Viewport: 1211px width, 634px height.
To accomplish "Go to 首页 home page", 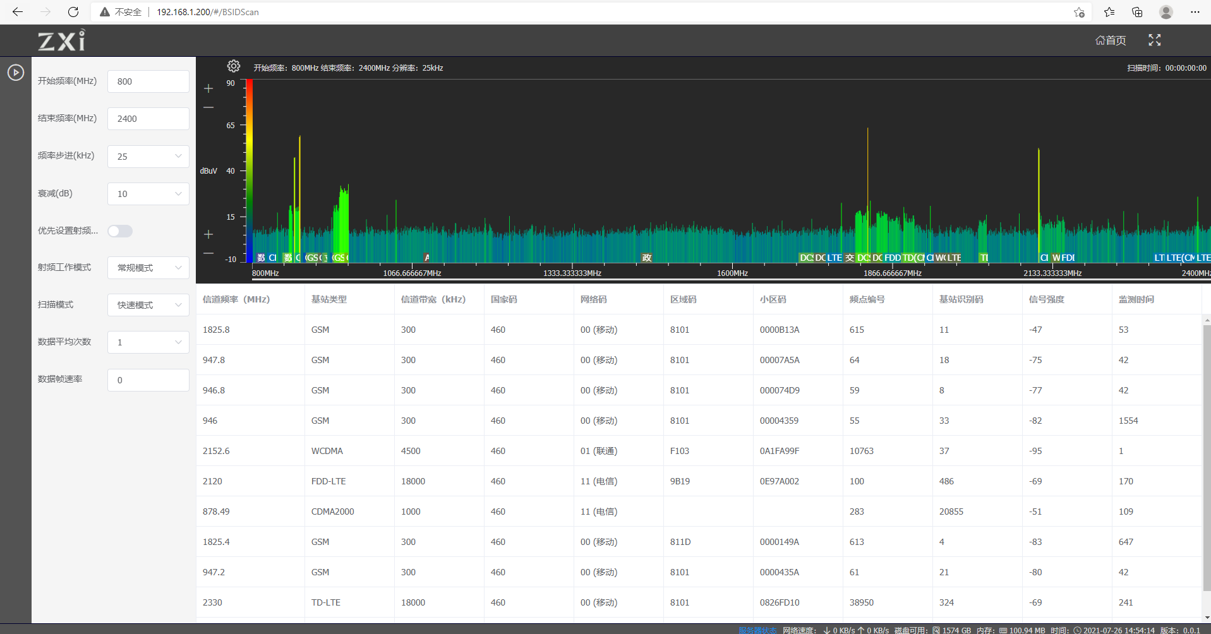I will pos(1111,40).
